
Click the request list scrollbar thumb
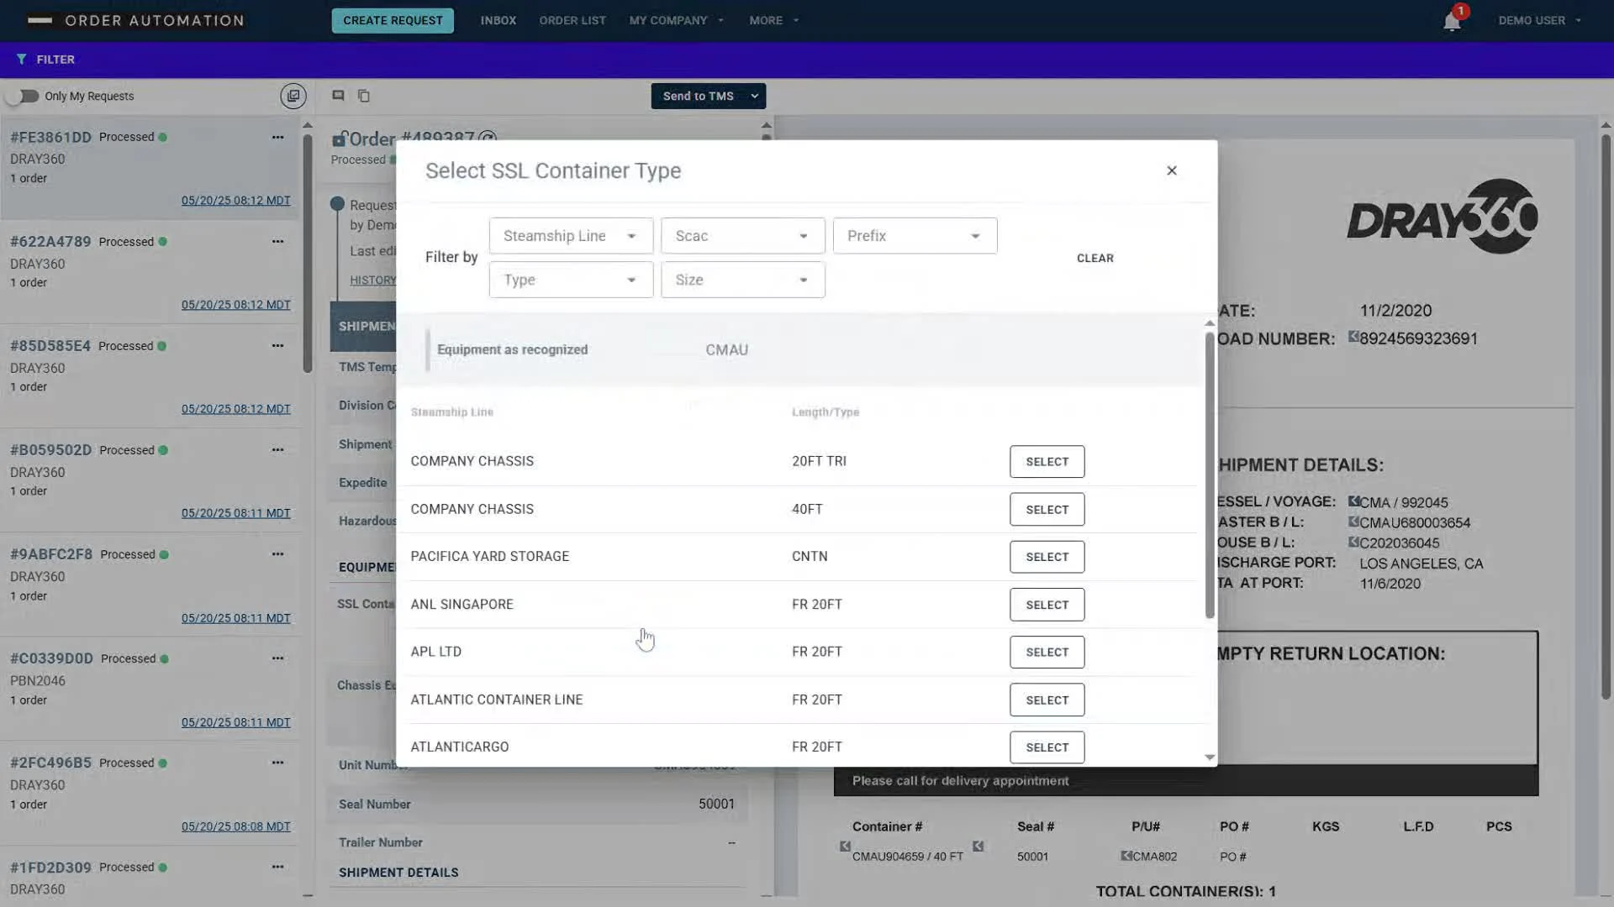coord(308,252)
